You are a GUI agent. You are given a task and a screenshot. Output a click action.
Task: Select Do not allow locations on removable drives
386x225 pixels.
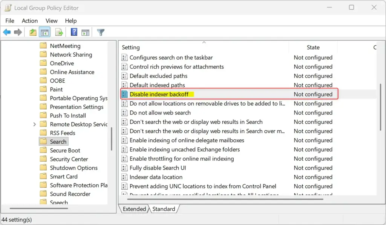click(207, 104)
